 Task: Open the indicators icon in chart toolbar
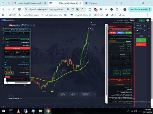[x=25, y=25]
